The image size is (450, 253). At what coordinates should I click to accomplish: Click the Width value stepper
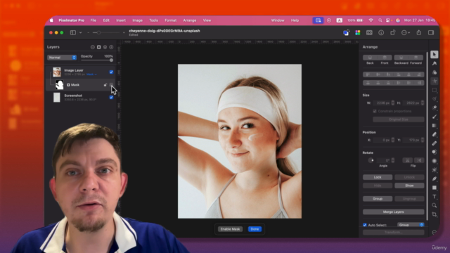pyautogui.click(x=393, y=103)
